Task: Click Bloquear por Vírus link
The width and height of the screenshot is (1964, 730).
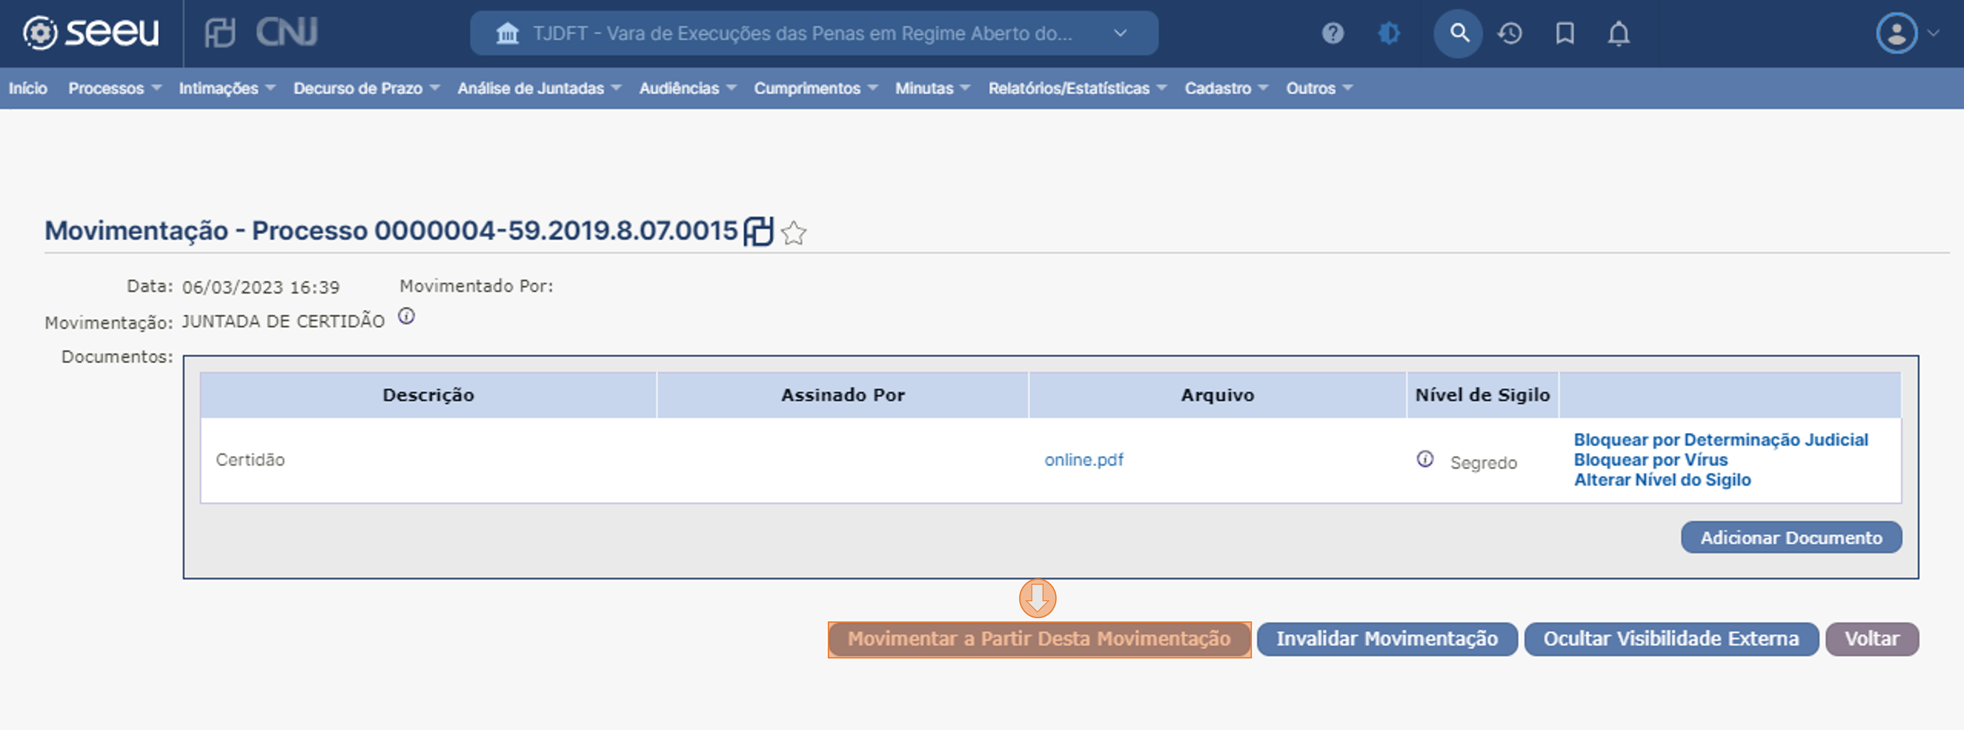Action: [1651, 459]
